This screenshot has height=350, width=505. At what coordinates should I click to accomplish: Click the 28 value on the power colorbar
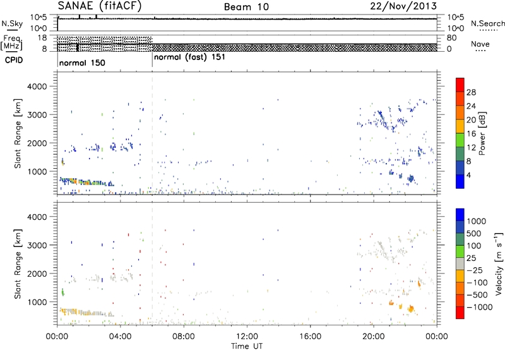471,92
